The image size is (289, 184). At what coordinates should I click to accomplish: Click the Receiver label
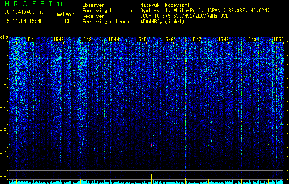tap(93, 16)
